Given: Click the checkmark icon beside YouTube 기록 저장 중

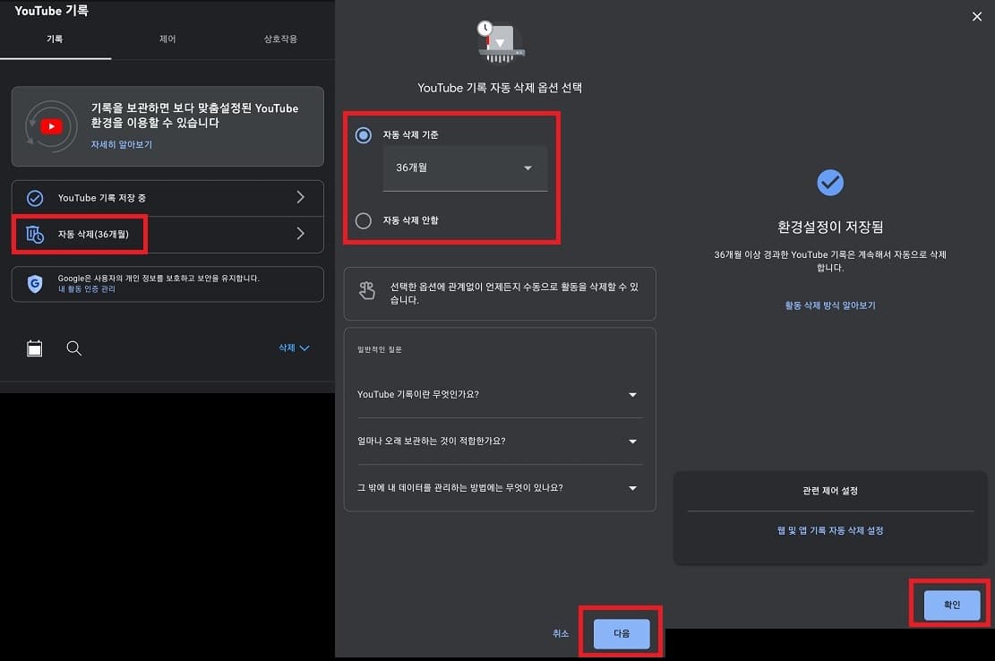Looking at the screenshot, I should tap(35, 199).
